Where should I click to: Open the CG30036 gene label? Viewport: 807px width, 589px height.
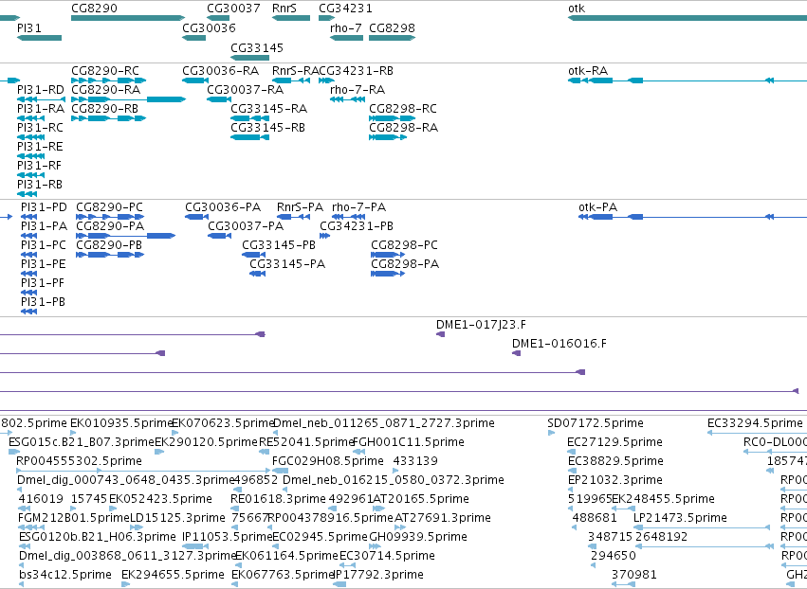[x=209, y=27]
